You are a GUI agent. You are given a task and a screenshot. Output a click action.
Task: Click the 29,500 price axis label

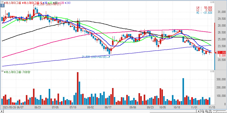point(222,19)
